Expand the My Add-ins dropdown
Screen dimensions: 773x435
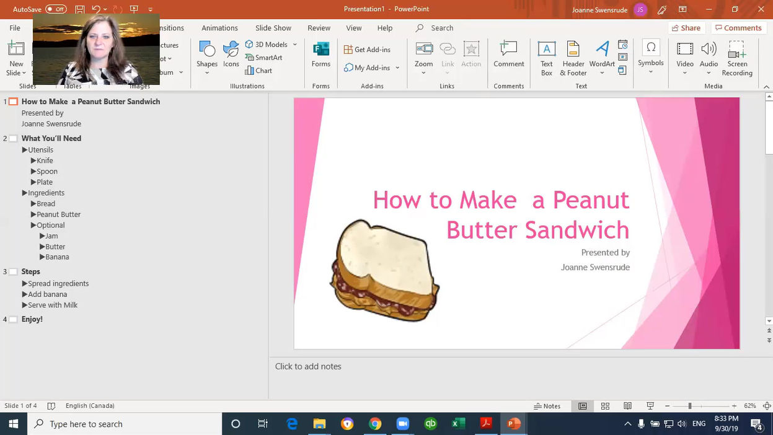click(397, 68)
